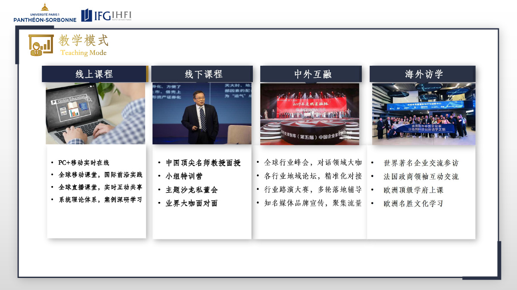Select the 中外互融 header label
Image resolution: width=517 pixels, height=290 pixels.
pyautogui.click(x=312, y=74)
